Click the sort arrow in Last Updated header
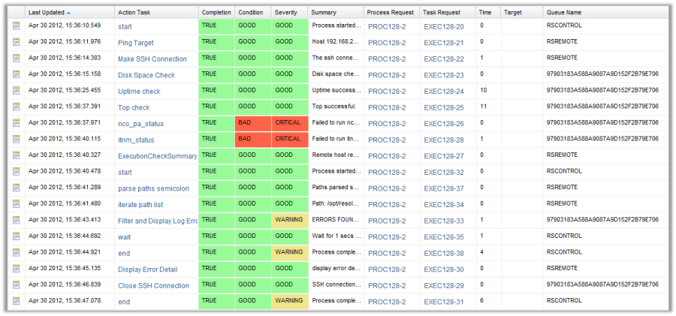Viewport: 676px width, 316px height. [x=69, y=13]
